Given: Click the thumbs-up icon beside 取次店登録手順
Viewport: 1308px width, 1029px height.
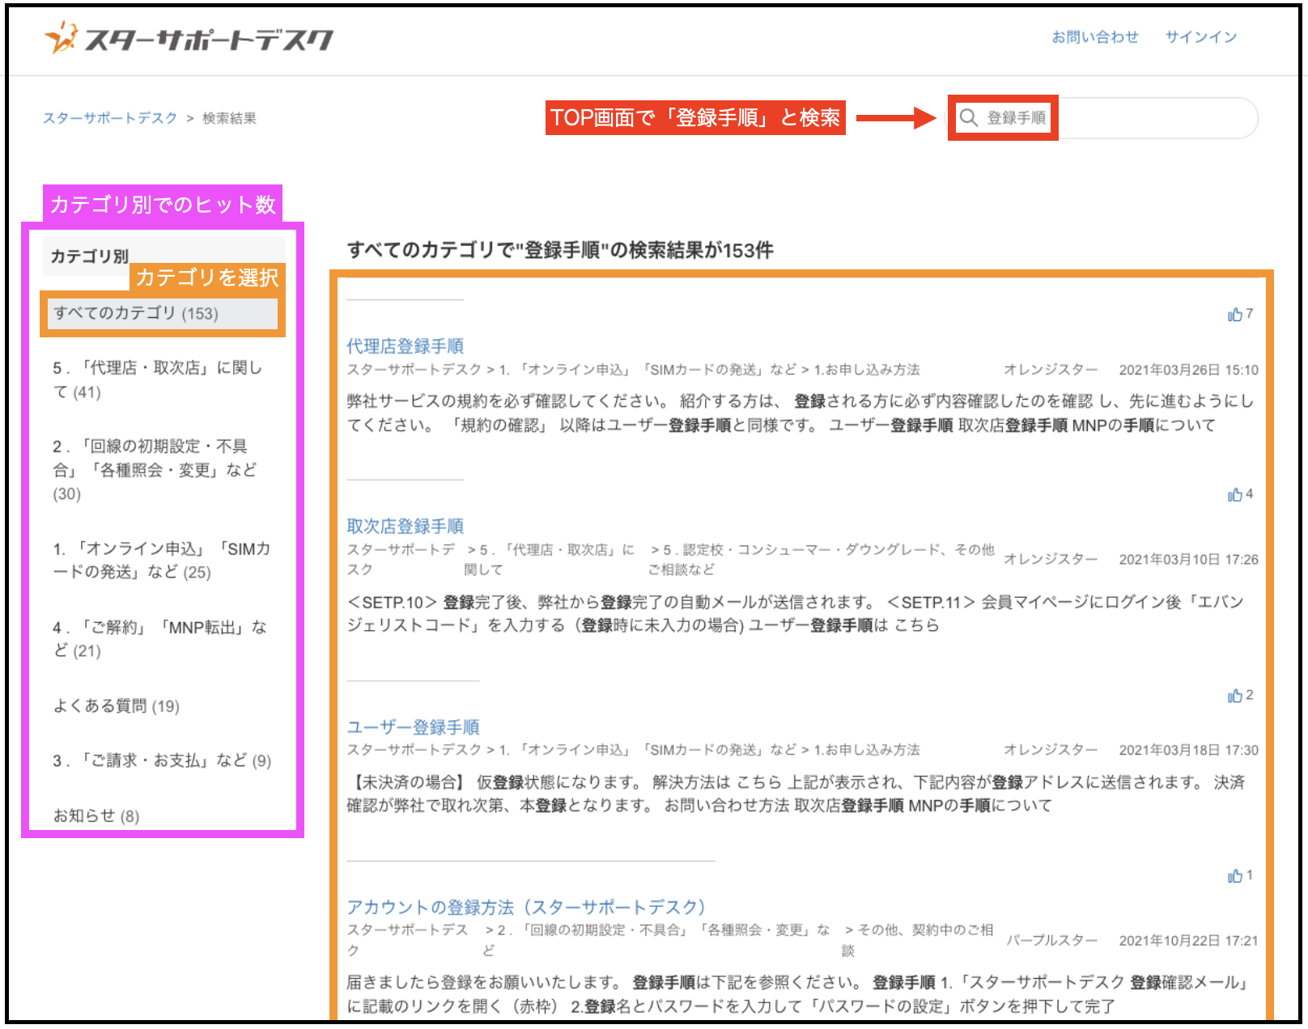Looking at the screenshot, I should (1236, 495).
